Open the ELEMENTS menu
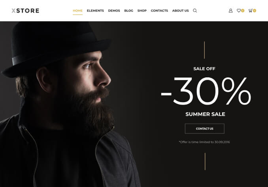Image resolution: width=268 pixels, height=187 pixels. tap(95, 11)
